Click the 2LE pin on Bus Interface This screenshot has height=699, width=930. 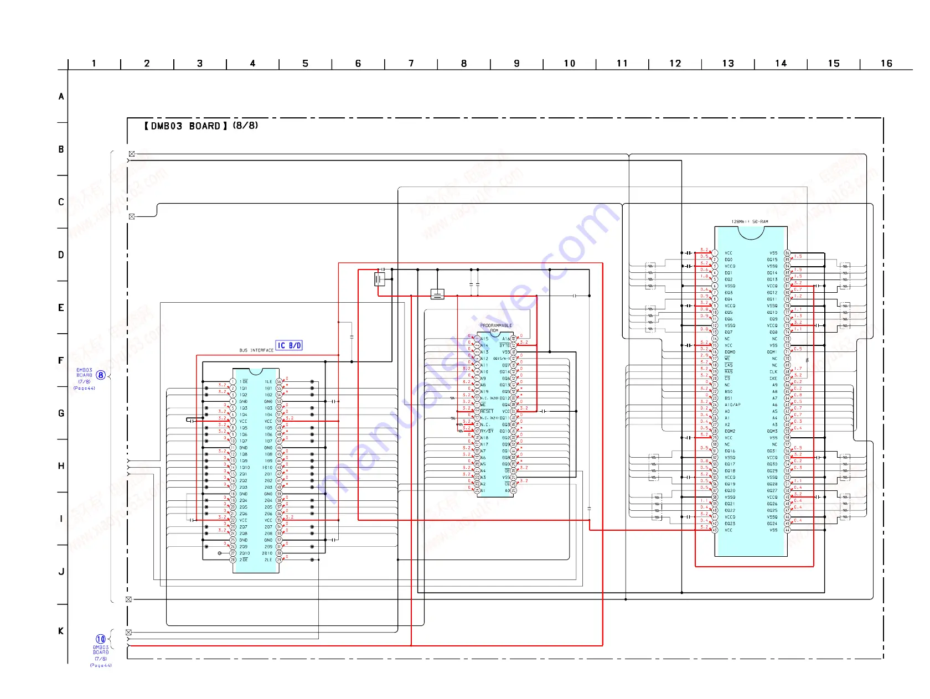(x=268, y=560)
